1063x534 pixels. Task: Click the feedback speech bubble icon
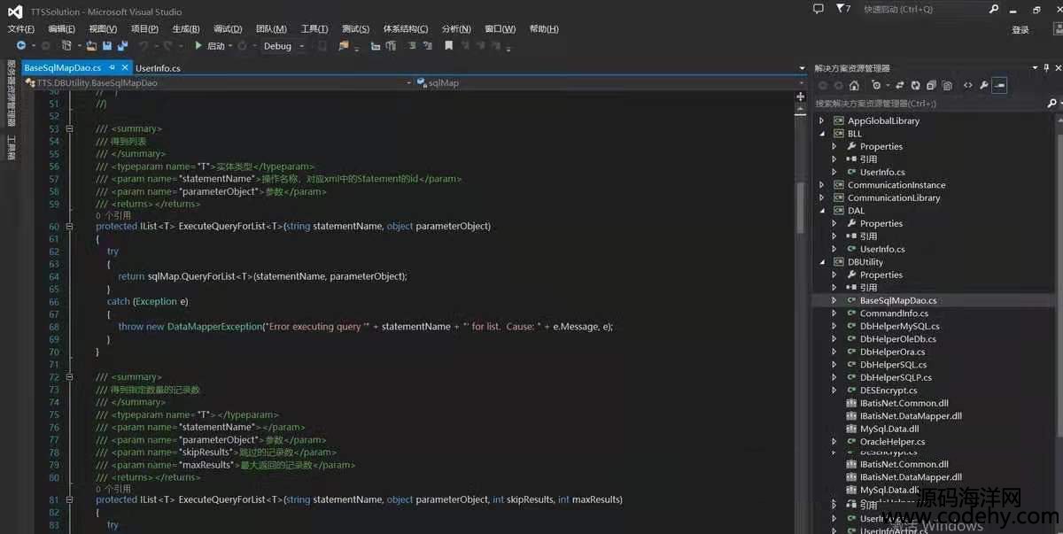(x=818, y=9)
